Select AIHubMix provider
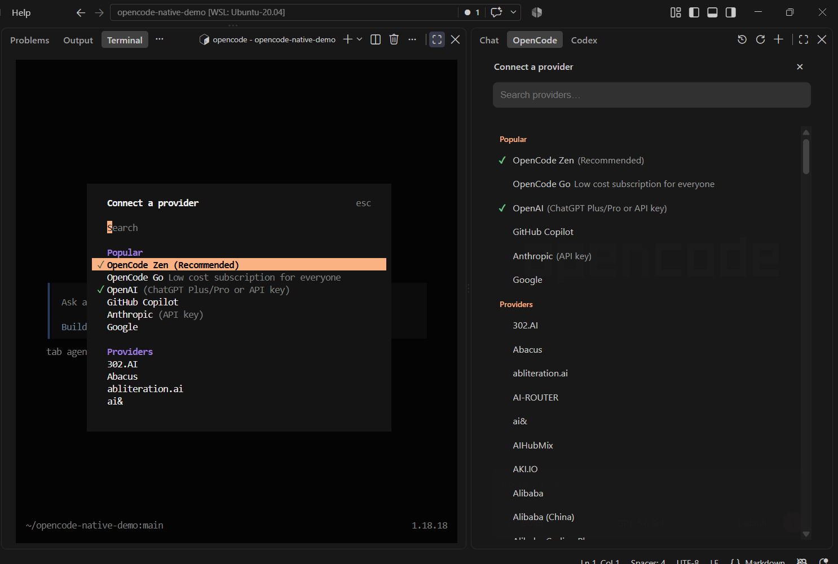The image size is (838, 564). pyautogui.click(x=647, y=445)
